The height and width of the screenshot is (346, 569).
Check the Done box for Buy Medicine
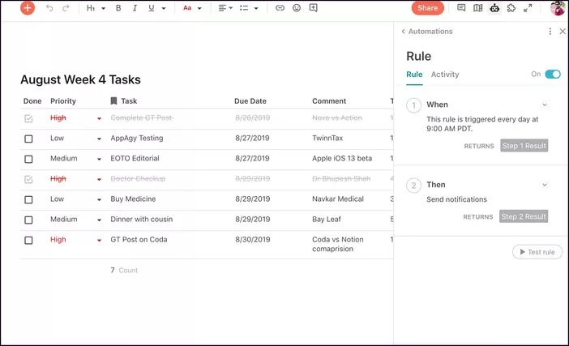(x=28, y=199)
